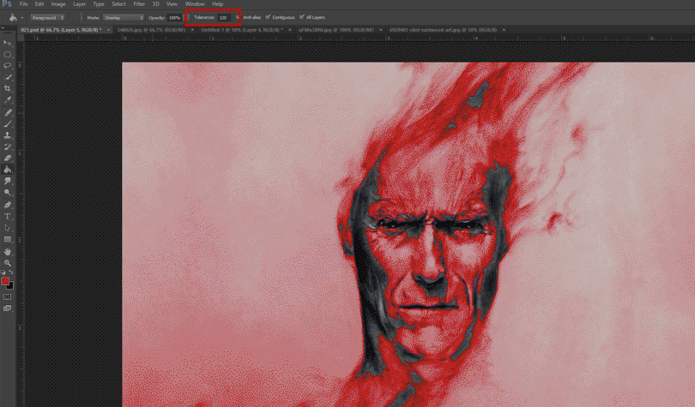Screen dimensions: 695x407
Task: Toggle the Contiguous checkbox
Action: 268,17
